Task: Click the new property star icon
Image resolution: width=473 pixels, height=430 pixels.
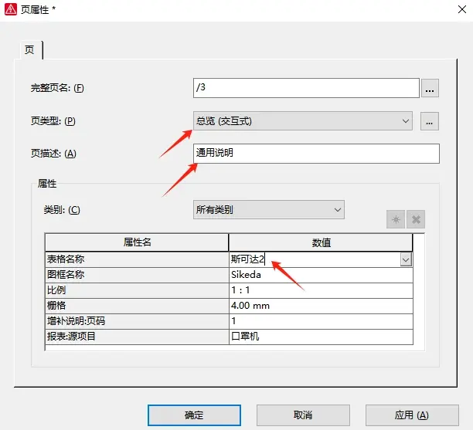Action: click(x=396, y=219)
